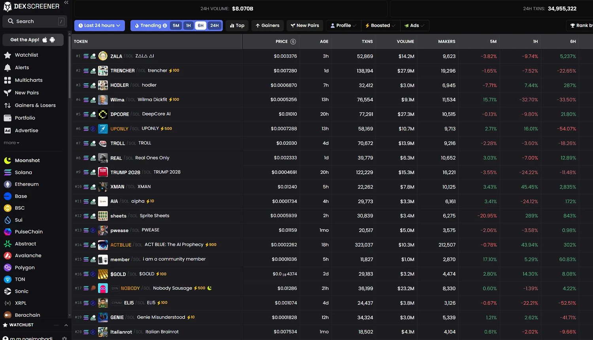The height and width of the screenshot is (340, 593).
Task: Select the Solana chain icon in the sidebar
Action: coord(8,172)
